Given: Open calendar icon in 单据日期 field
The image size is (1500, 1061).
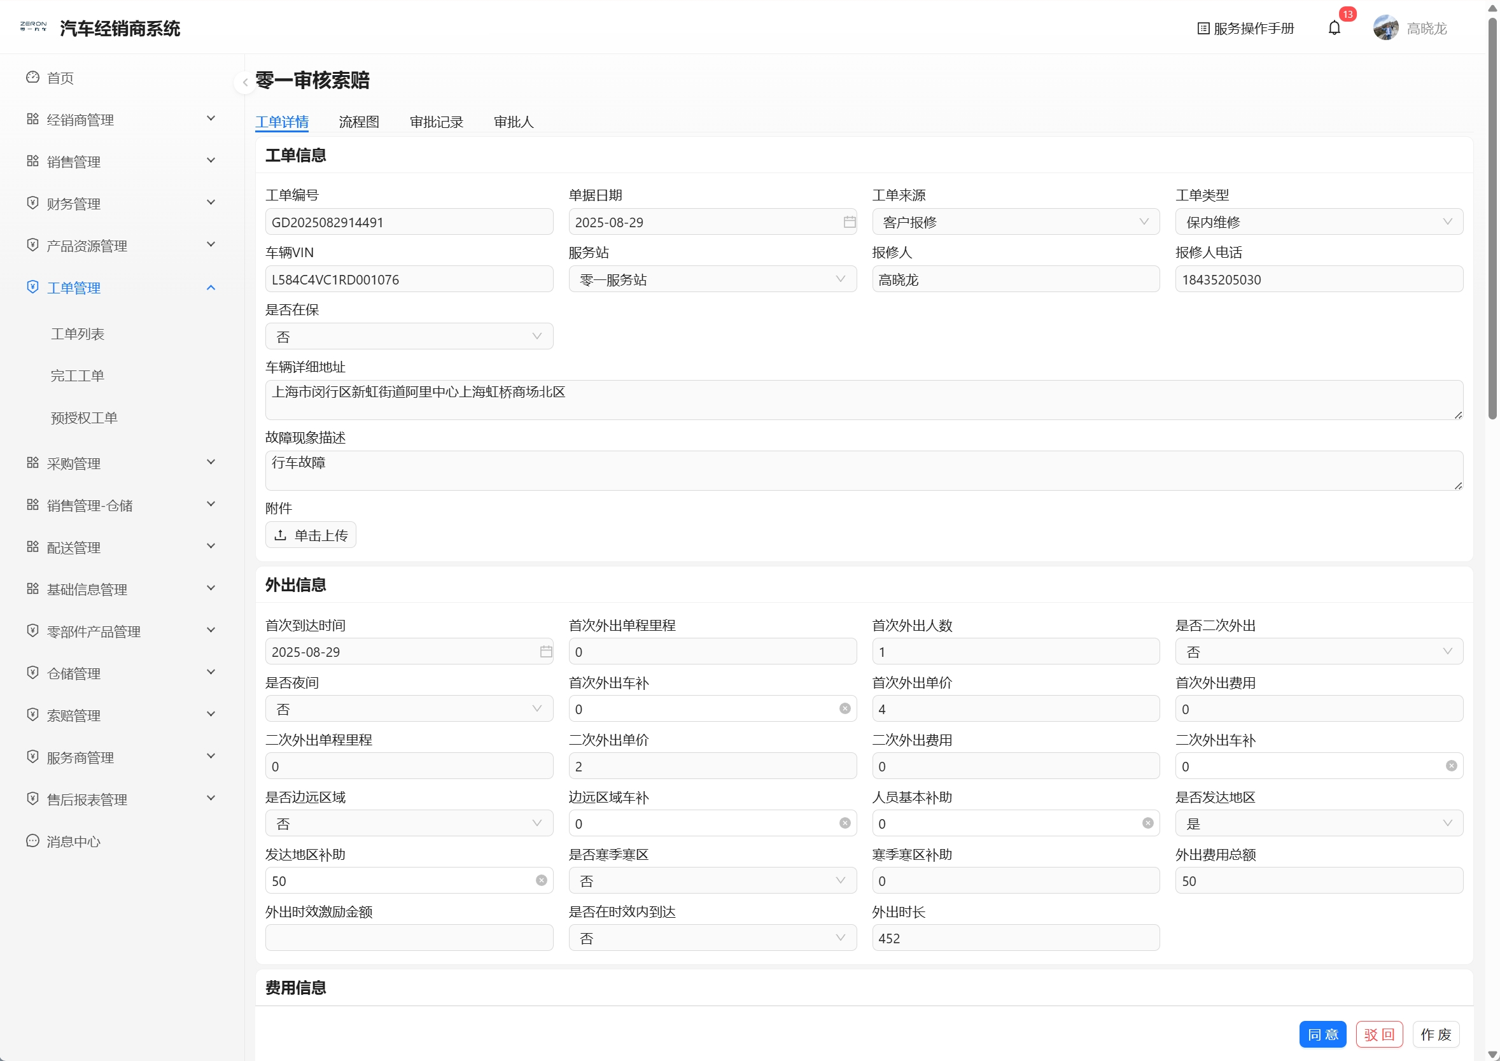Looking at the screenshot, I should [849, 222].
